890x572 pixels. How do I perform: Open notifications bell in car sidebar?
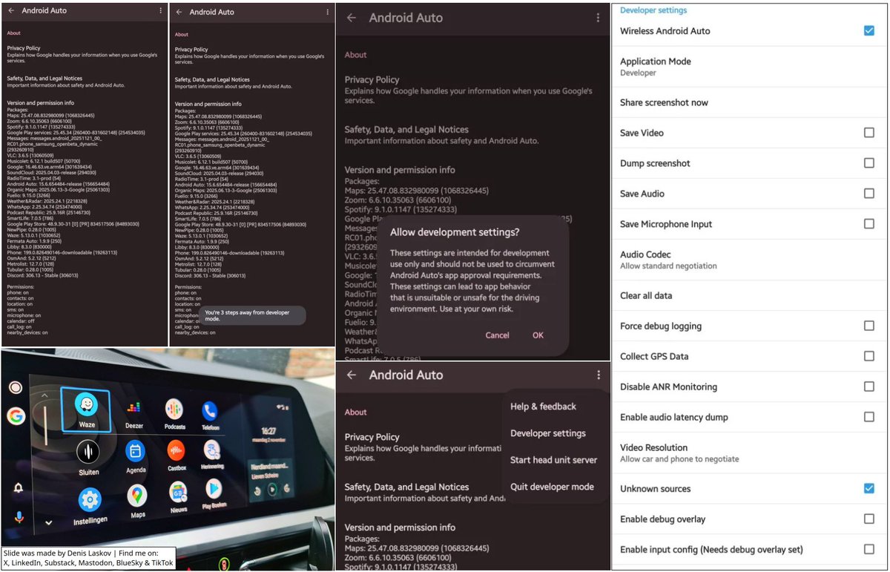click(17, 487)
